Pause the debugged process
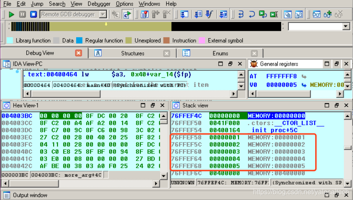Viewport: 353px width, 200px height. click(22, 14)
